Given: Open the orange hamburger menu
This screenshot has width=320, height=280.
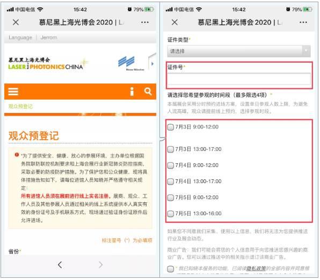Looking at the screenshot, I should [13, 92].
